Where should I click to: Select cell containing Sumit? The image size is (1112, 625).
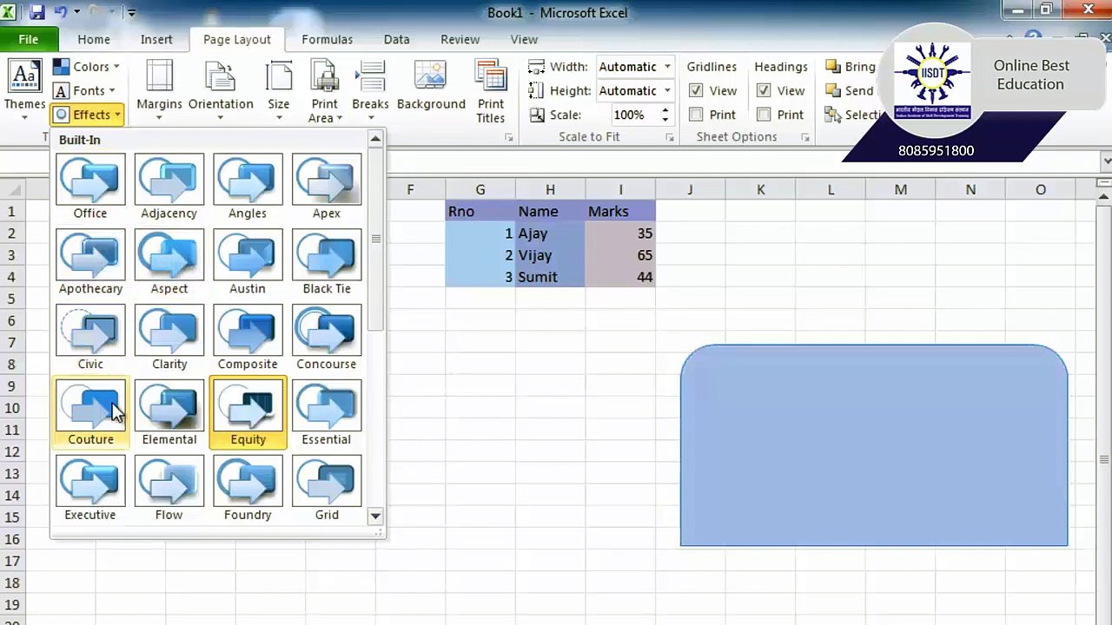click(550, 277)
